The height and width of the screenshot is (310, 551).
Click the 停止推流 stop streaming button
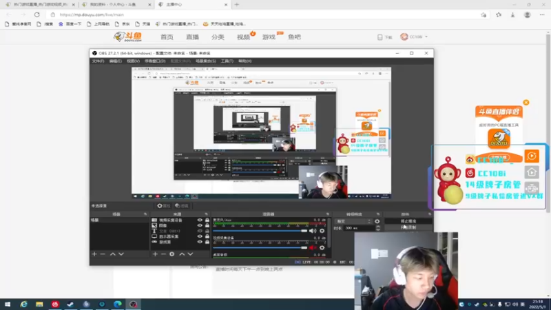pos(408,221)
